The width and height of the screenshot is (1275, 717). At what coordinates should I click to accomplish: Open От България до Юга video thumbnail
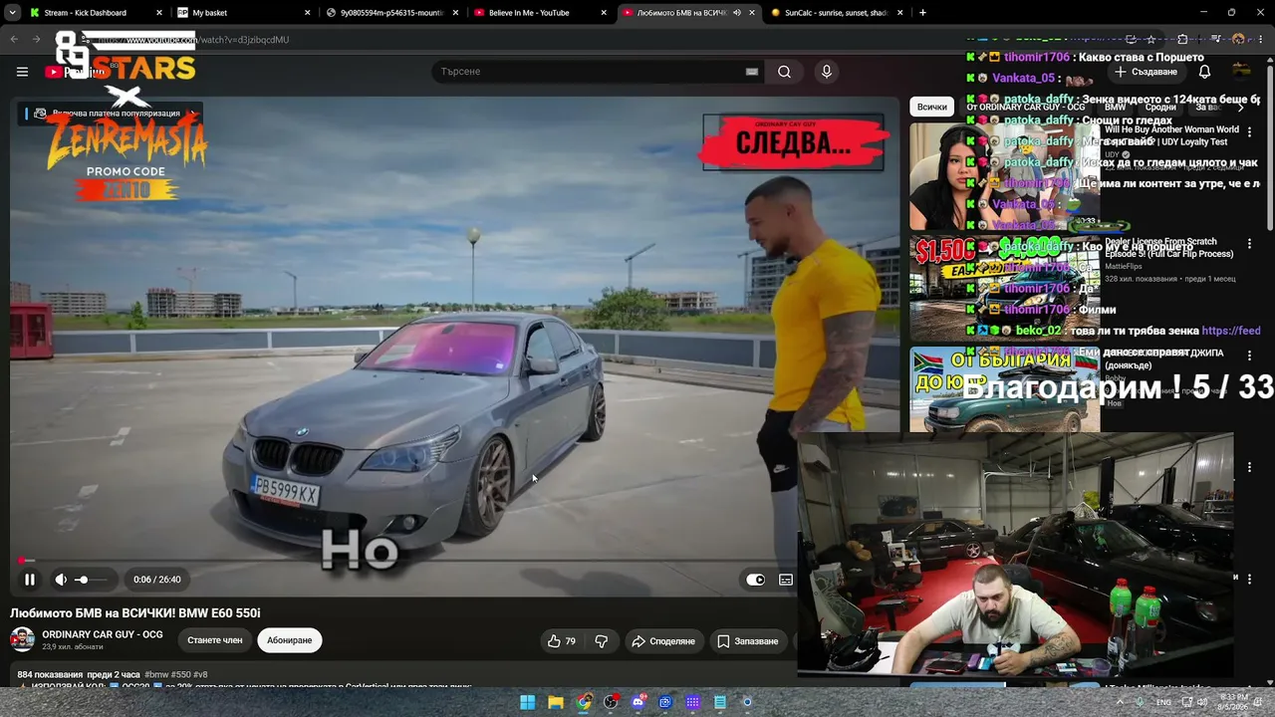(1004, 389)
